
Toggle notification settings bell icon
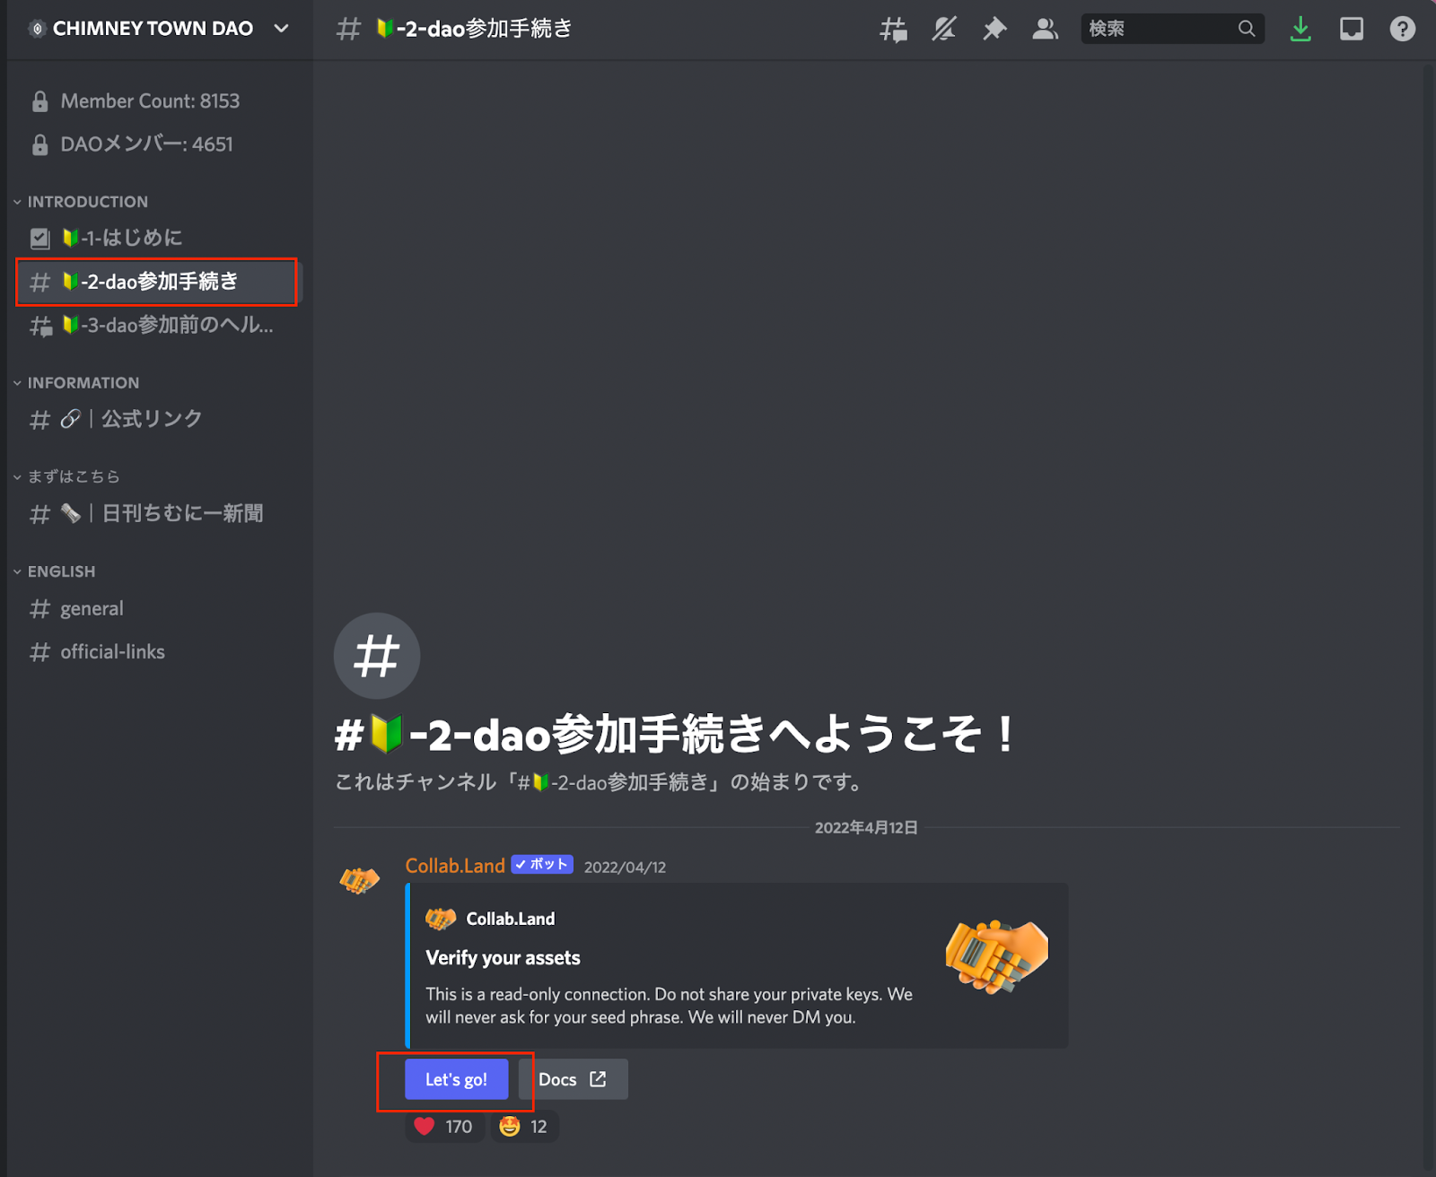943,29
